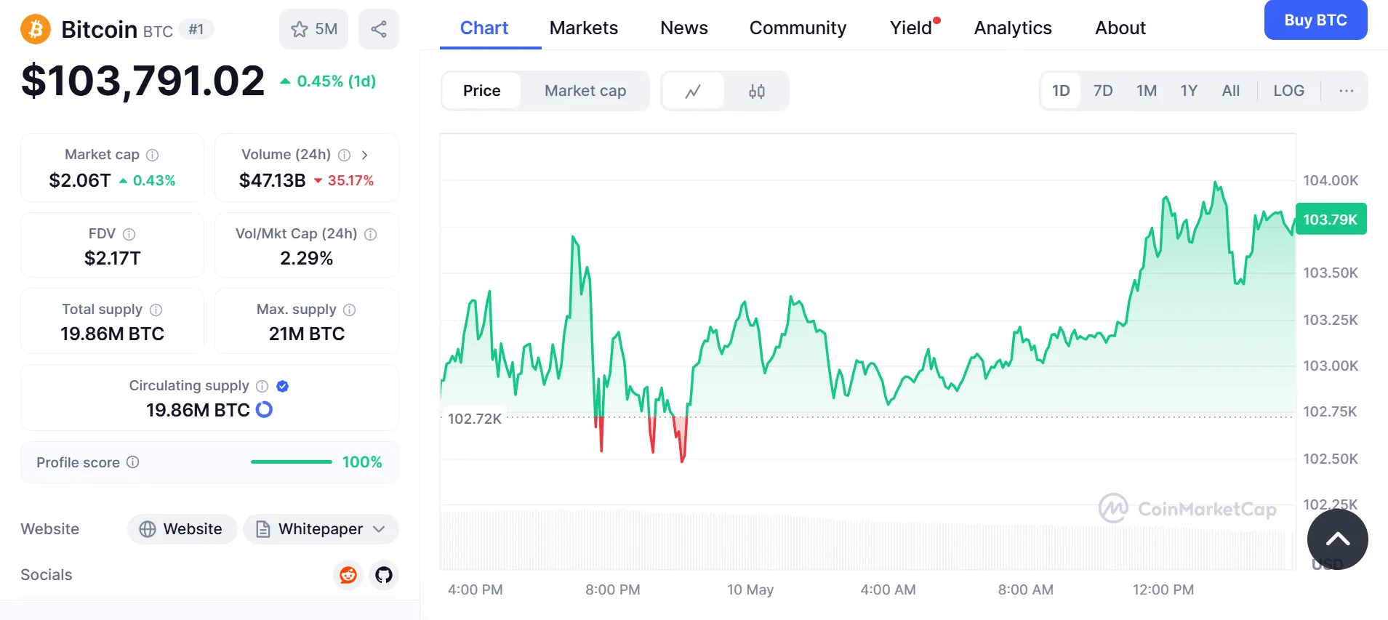Click the Buy BTC button
The height and width of the screenshot is (620, 1388).
click(x=1315, y=20)
